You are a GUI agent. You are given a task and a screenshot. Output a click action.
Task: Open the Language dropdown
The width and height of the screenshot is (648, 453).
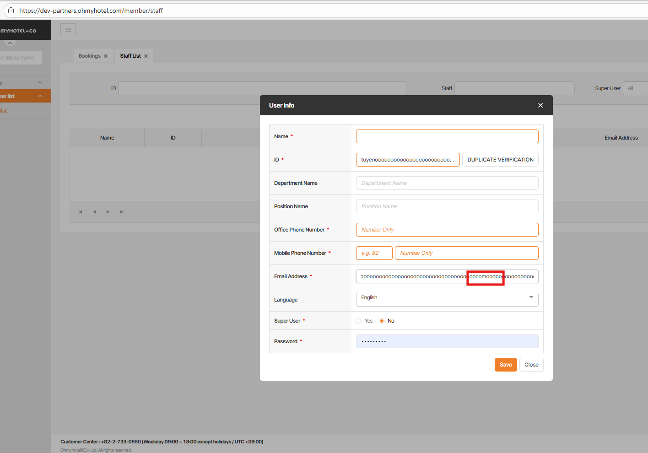pos(447,298)
